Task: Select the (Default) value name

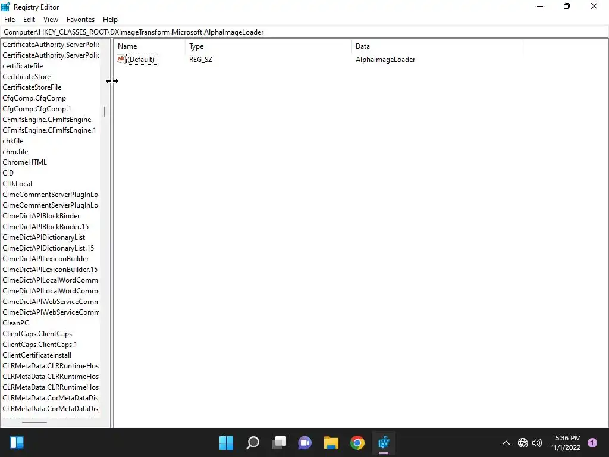Action: click(x=142, y=60)
